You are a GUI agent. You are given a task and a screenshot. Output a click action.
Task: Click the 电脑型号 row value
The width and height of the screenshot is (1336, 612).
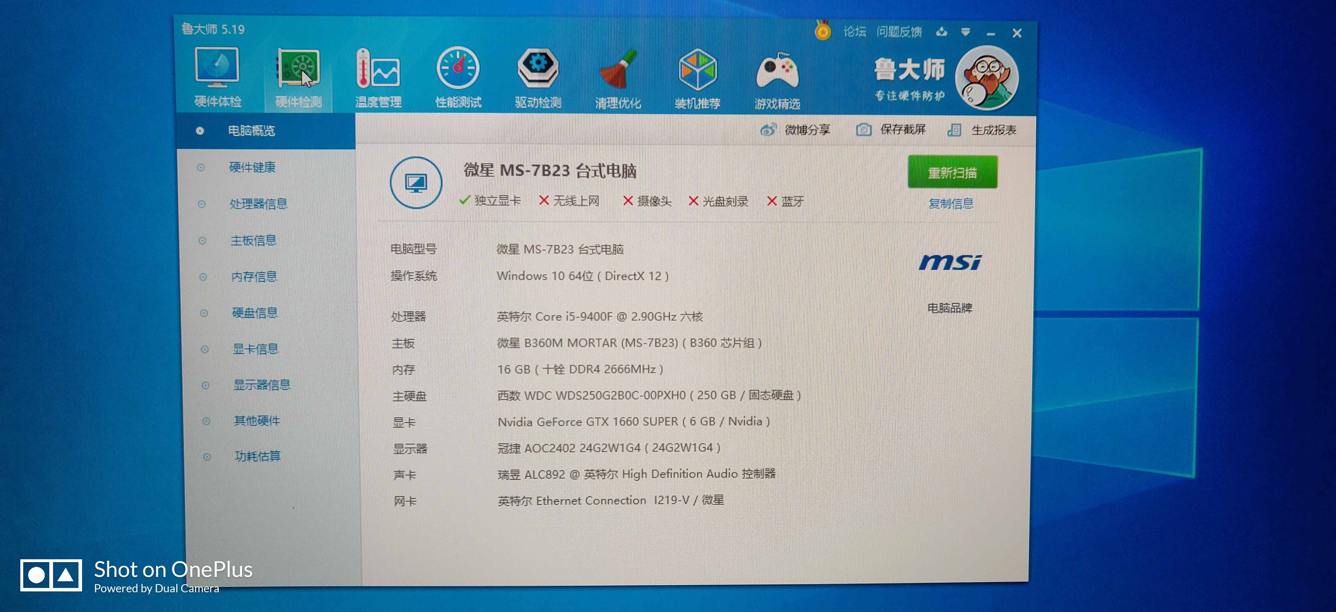click(x=560, y=249)
